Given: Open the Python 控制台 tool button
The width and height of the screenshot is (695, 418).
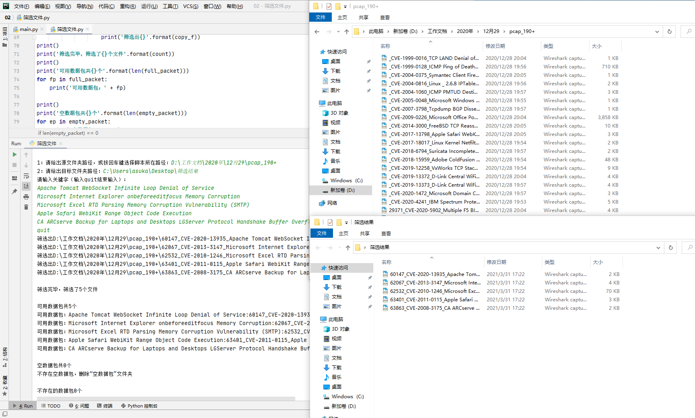Looking at the screenshot, I should pyautogui.click(x=139, y=406).
